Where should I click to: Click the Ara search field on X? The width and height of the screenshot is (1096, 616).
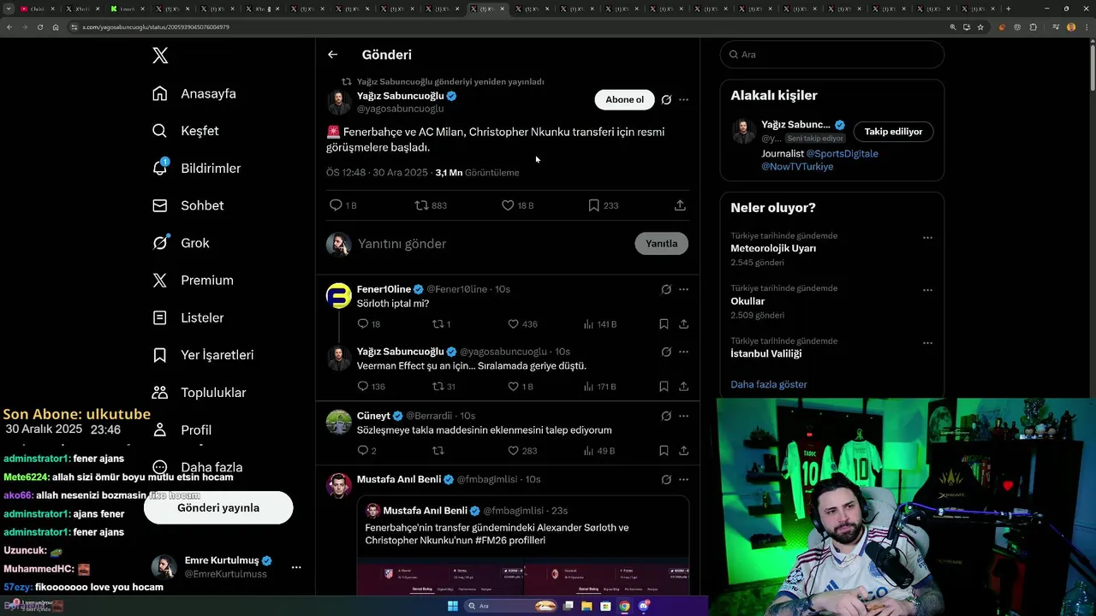tap(832, 54)
